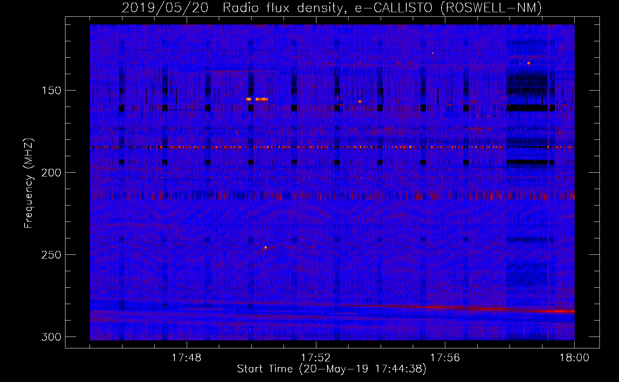Click the '250' frequency tick label

pos(51,255)
